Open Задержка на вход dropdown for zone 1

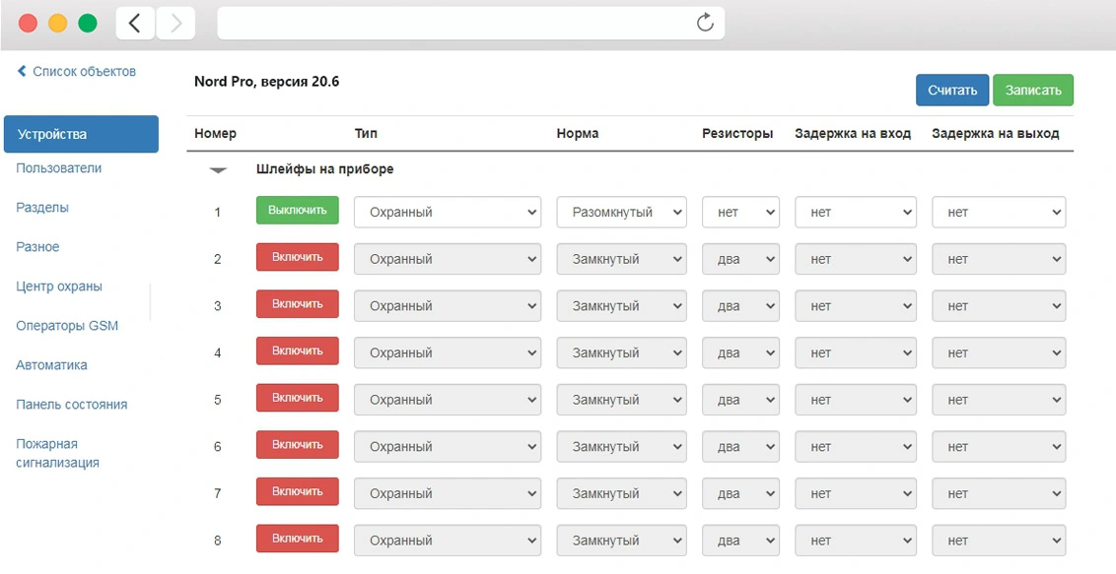[855, 213]
